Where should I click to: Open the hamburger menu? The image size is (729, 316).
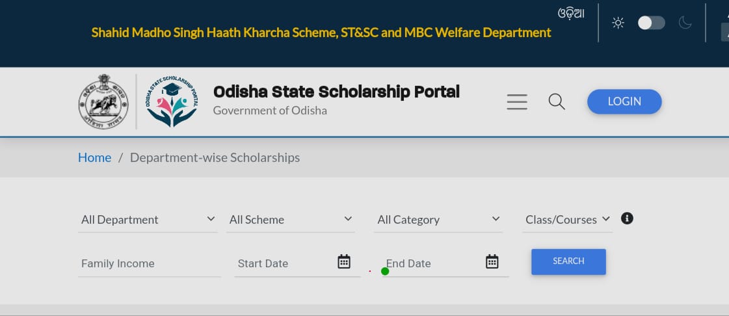point(517,102)
